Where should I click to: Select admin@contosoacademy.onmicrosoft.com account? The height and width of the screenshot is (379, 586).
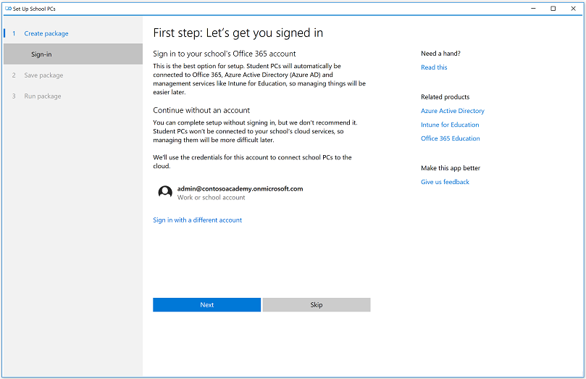pos(240,188)
